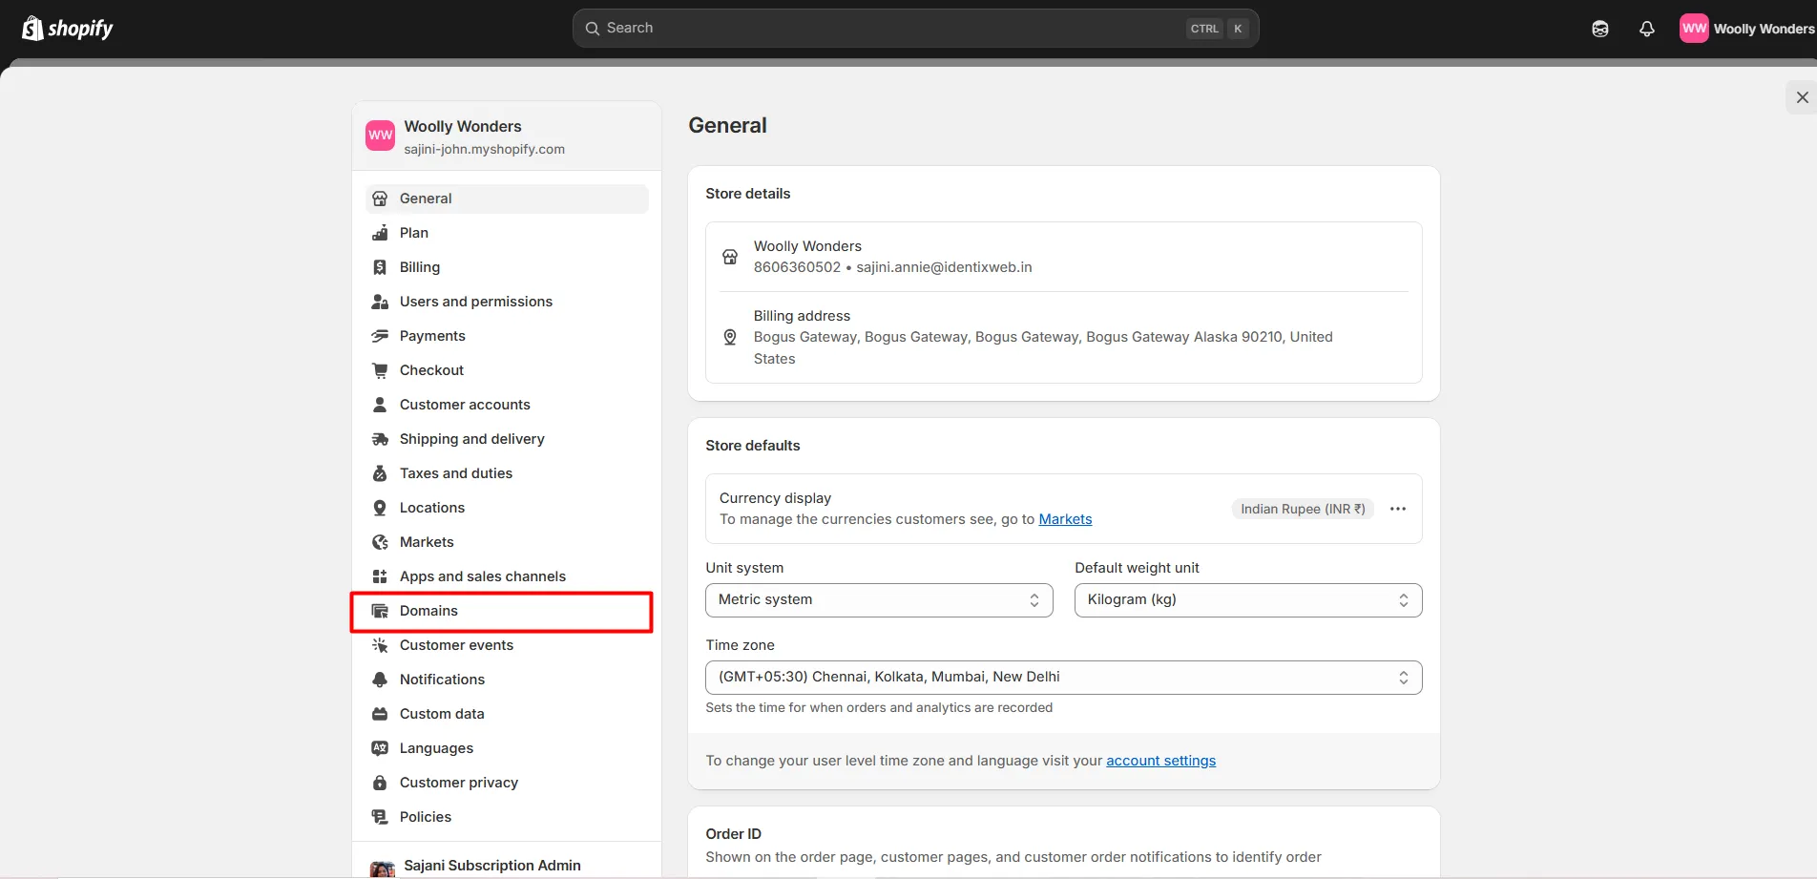This screenshot has height=879, width=1817.
Task: Click the store icon in Store details
Action: point(730,257)
